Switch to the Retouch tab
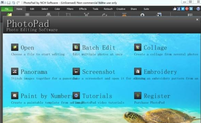The height and width of the screenshot is (123, 201). click(108, 9)
